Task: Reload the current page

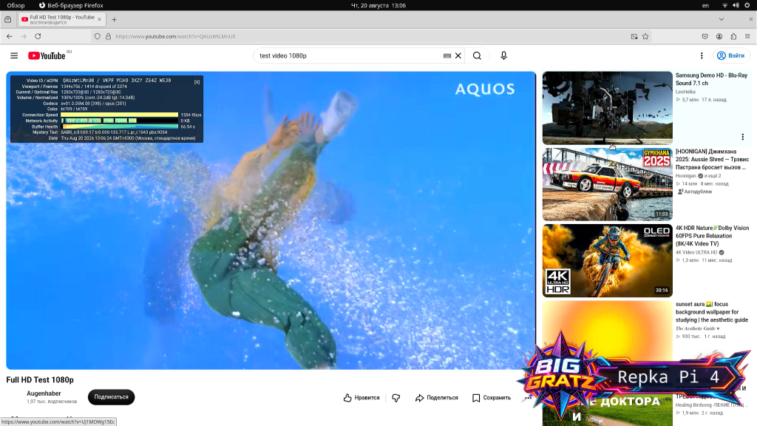Action: (x=38, y=36)
